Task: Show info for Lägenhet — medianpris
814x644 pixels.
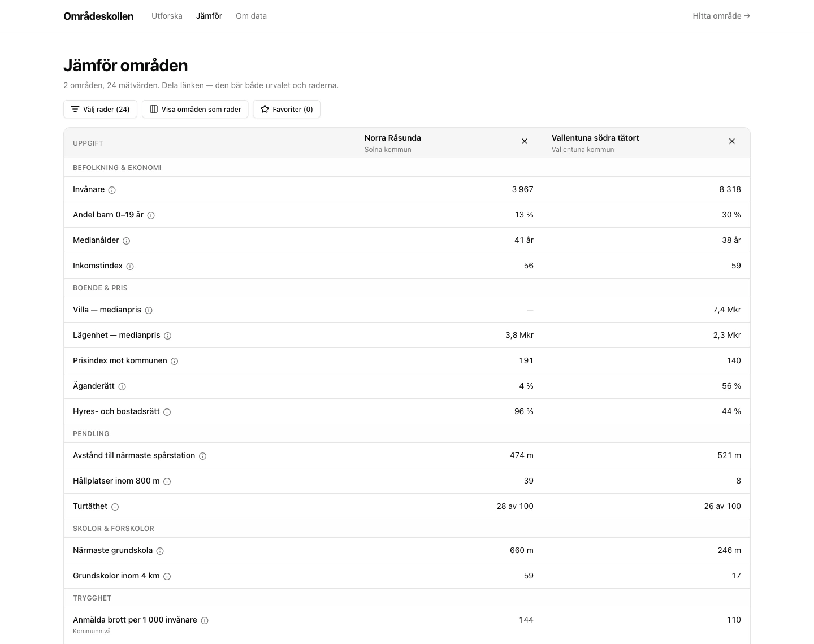Action: pos(168,336)
